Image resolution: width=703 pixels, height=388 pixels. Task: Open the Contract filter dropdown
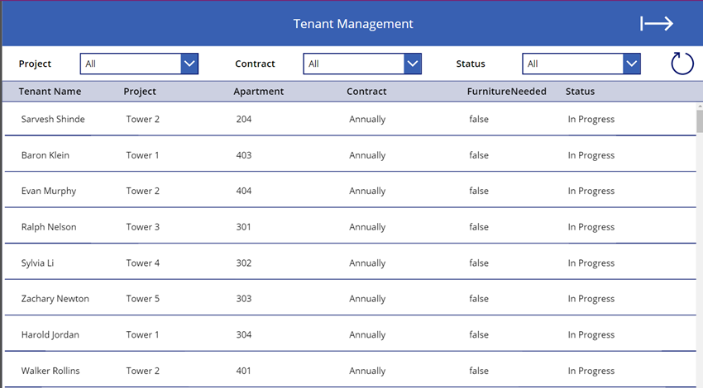413,64
